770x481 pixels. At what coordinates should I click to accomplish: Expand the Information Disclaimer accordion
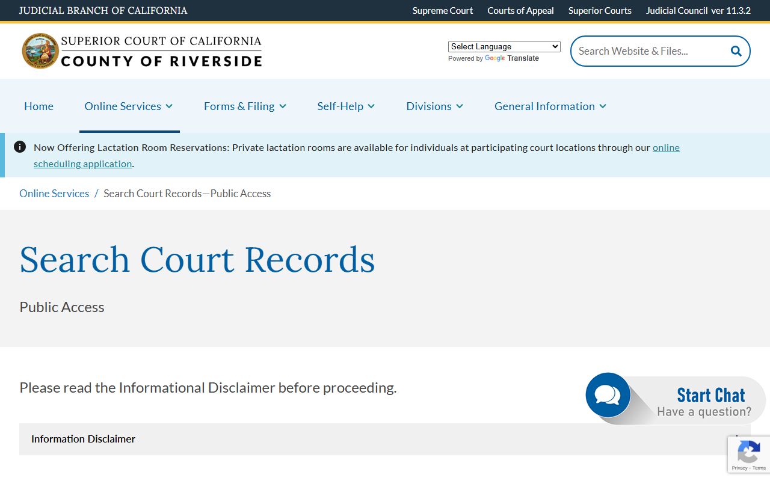(x=385, y=439)
